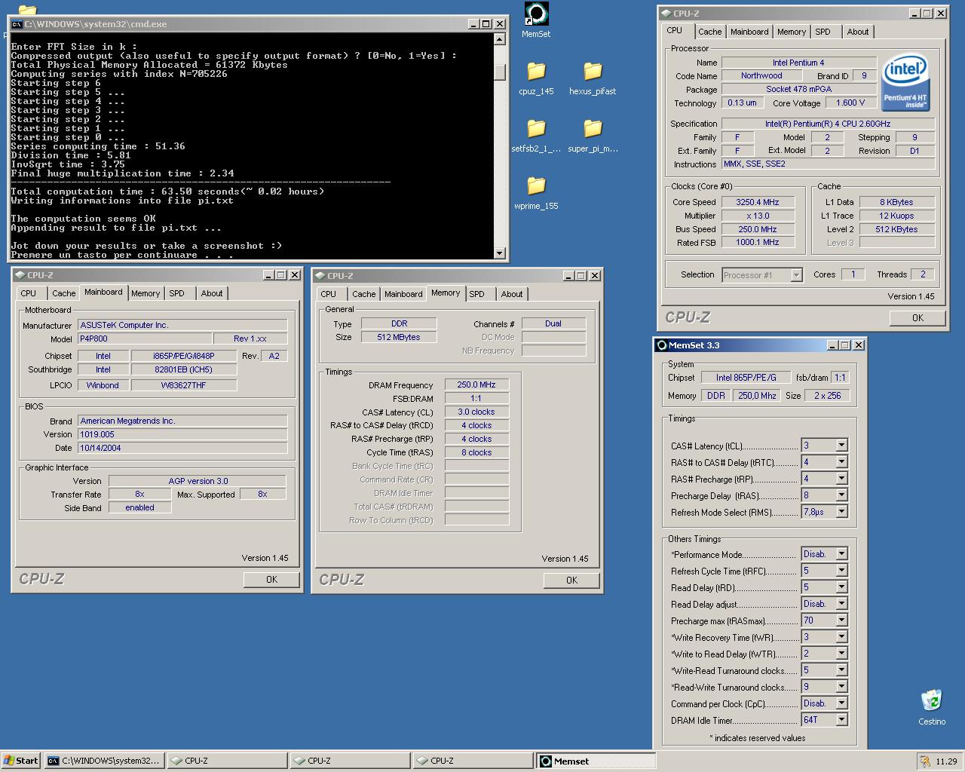
Task: Open the MemSet desktop shortcut
Action: click(536, 20)
